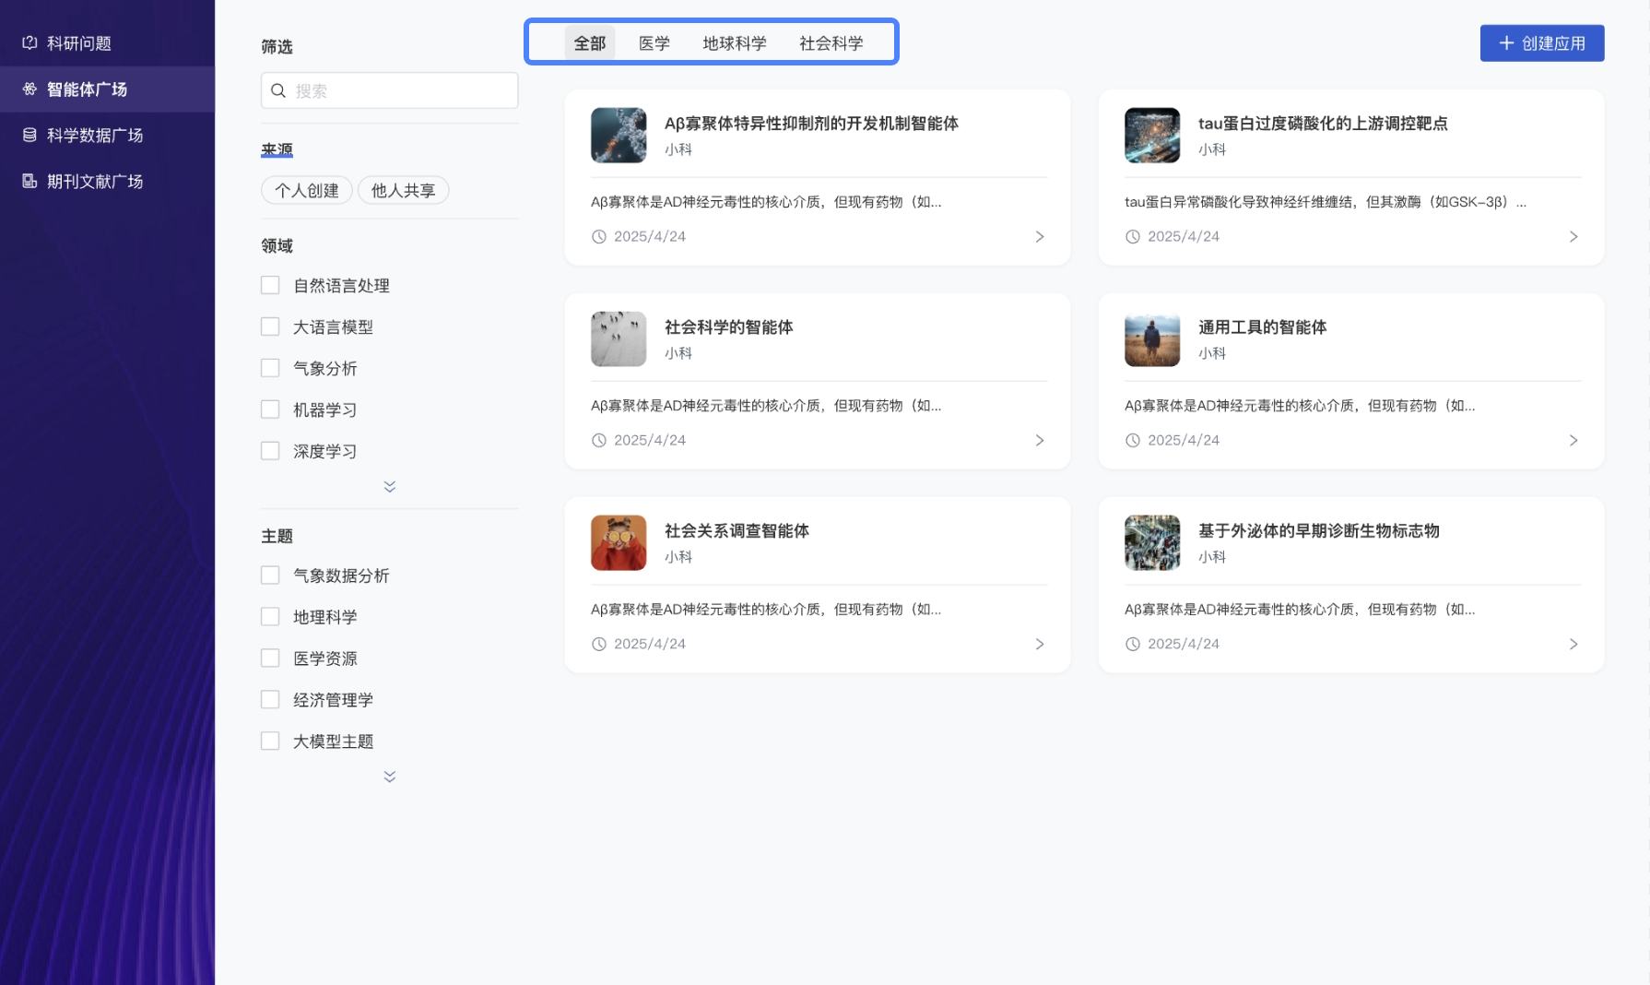Click the arrow on the Aβ寡聚体 agent card

pos(1040,236)
